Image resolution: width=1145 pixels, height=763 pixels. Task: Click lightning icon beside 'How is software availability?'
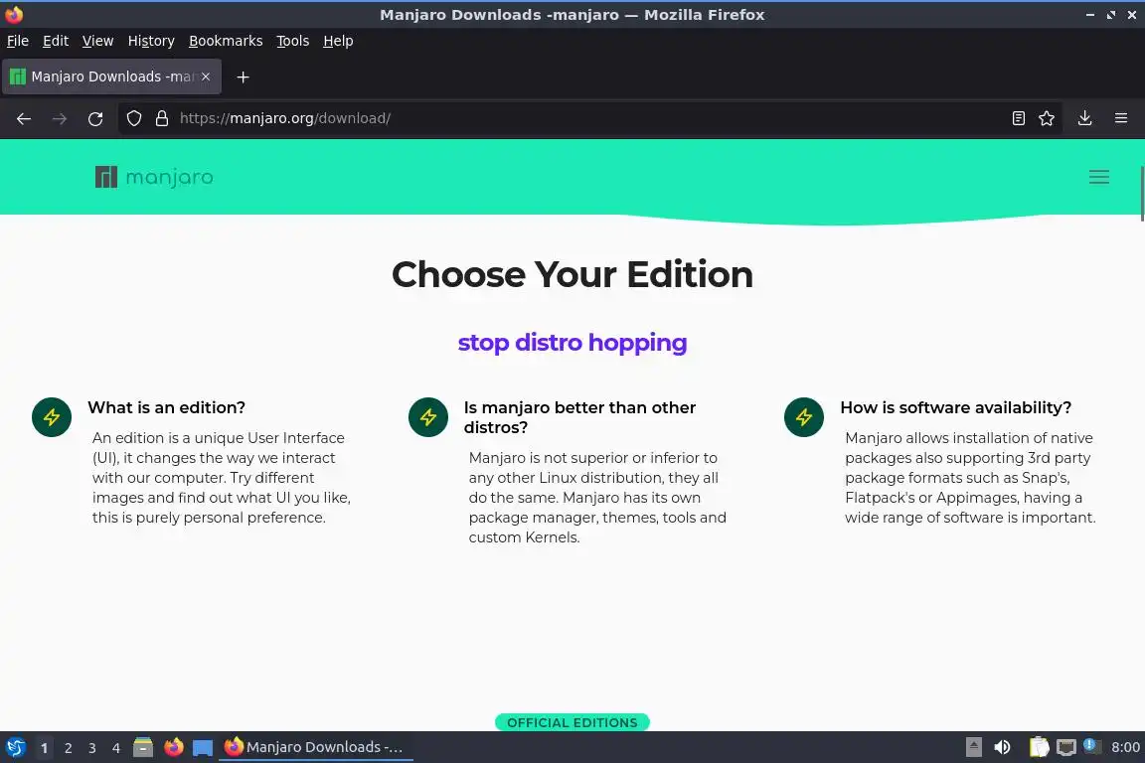click(x=804, y=417)
